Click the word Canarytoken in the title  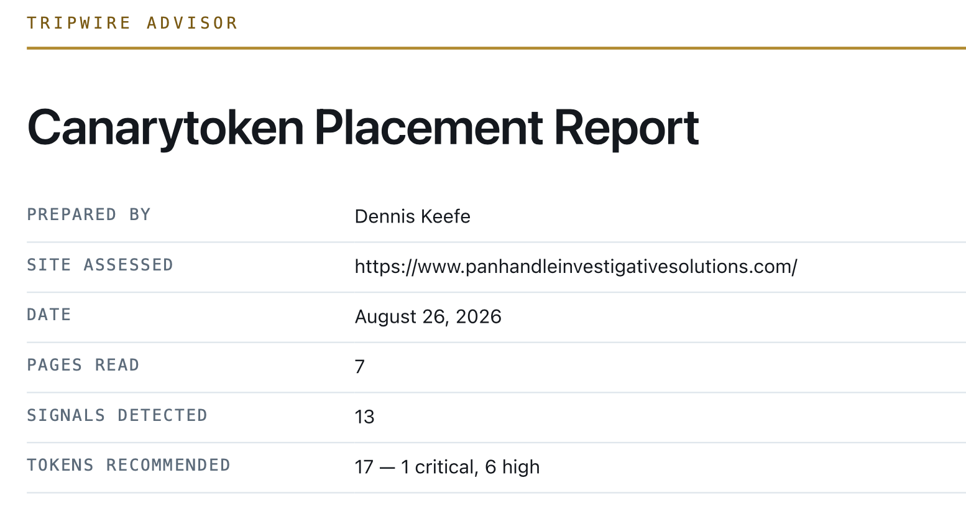tap(165, 128)
